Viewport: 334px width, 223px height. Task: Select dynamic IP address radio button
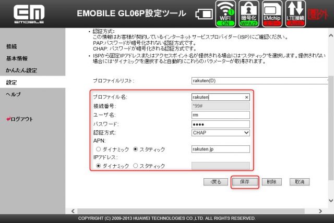[98, 166]
